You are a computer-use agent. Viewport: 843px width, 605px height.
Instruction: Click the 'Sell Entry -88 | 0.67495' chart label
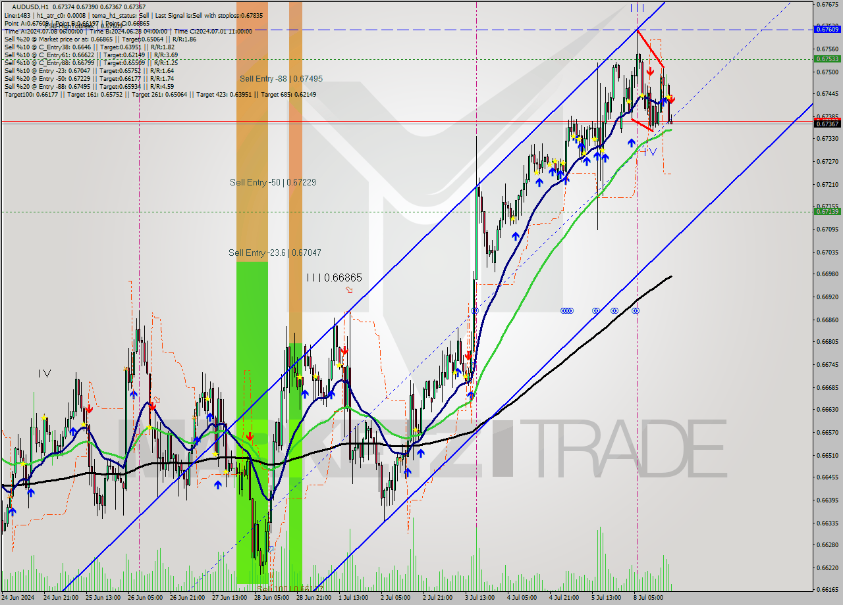pyautogui.click(x=281, y=78)
